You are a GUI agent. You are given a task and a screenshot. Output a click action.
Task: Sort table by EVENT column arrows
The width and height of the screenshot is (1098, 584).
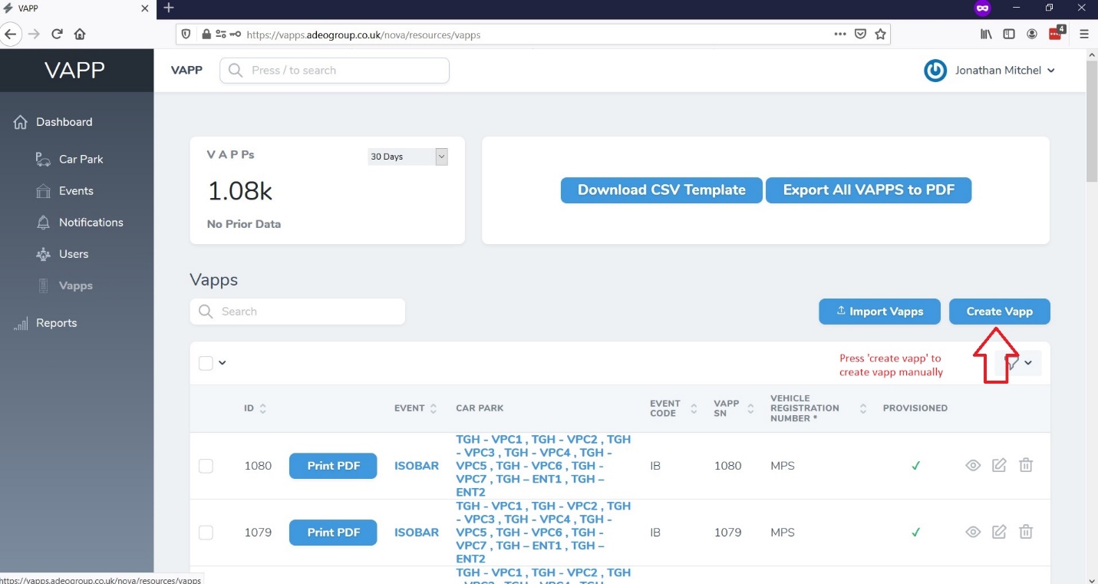coord(434,408)
